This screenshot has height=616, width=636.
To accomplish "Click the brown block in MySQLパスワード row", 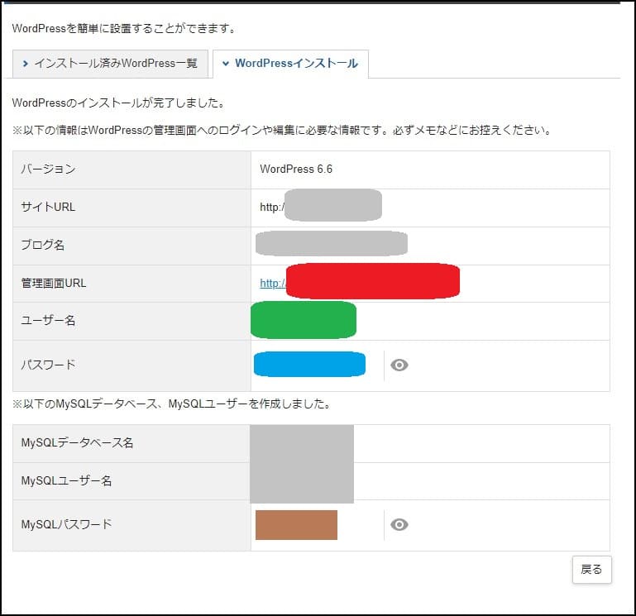I will 296,525.
